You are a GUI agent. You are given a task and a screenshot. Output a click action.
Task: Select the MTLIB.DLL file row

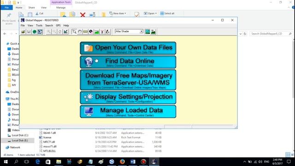[x=100, y=151]
